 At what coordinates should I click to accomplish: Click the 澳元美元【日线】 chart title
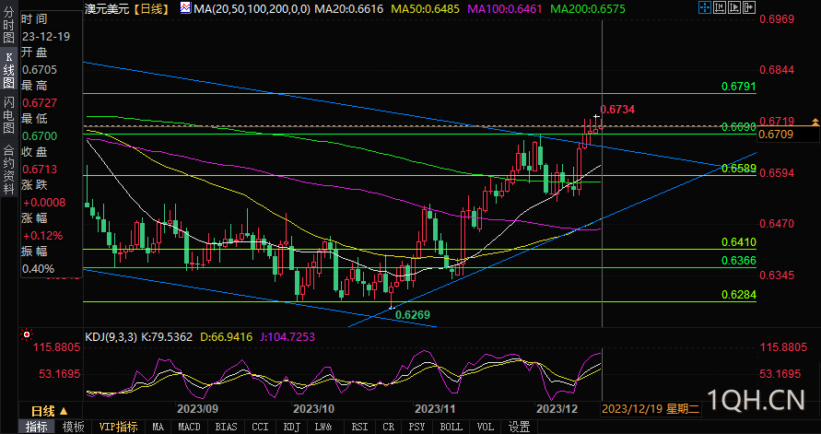(x=129, y=8)
